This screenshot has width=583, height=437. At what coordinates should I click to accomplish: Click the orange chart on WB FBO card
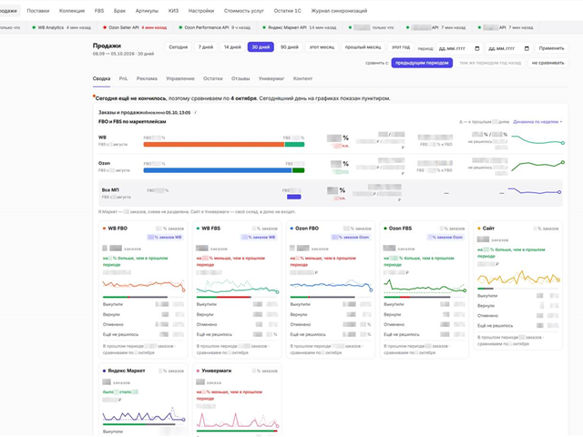(x=144, y=285)
